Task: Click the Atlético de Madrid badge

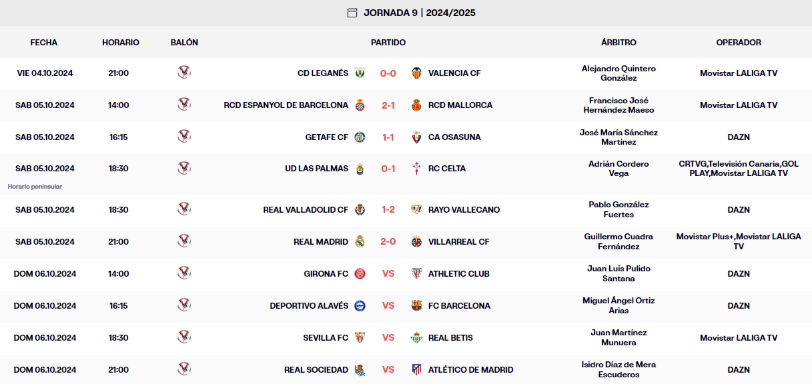Action: click(416, 369)
